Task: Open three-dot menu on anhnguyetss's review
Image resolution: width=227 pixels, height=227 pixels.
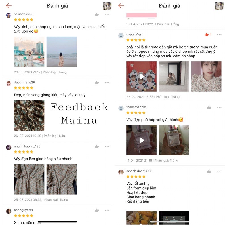Action: point(107,210)
